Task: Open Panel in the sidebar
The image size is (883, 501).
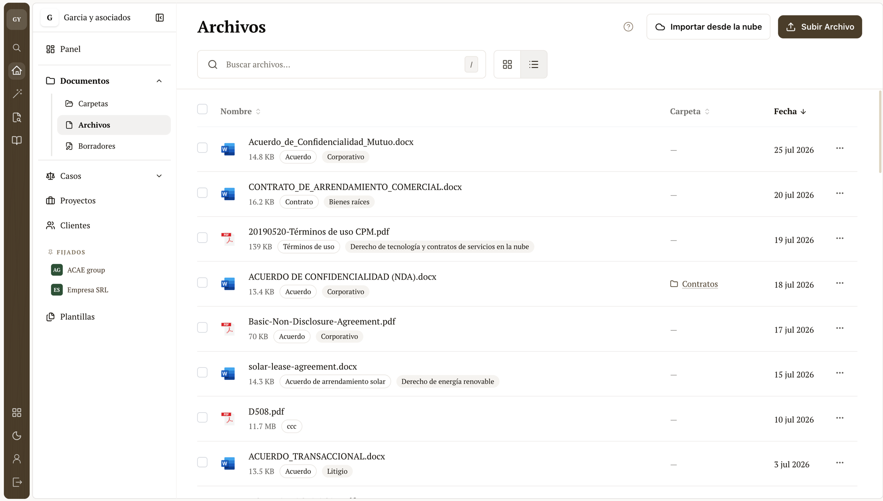Action: (x=105, y=49)
